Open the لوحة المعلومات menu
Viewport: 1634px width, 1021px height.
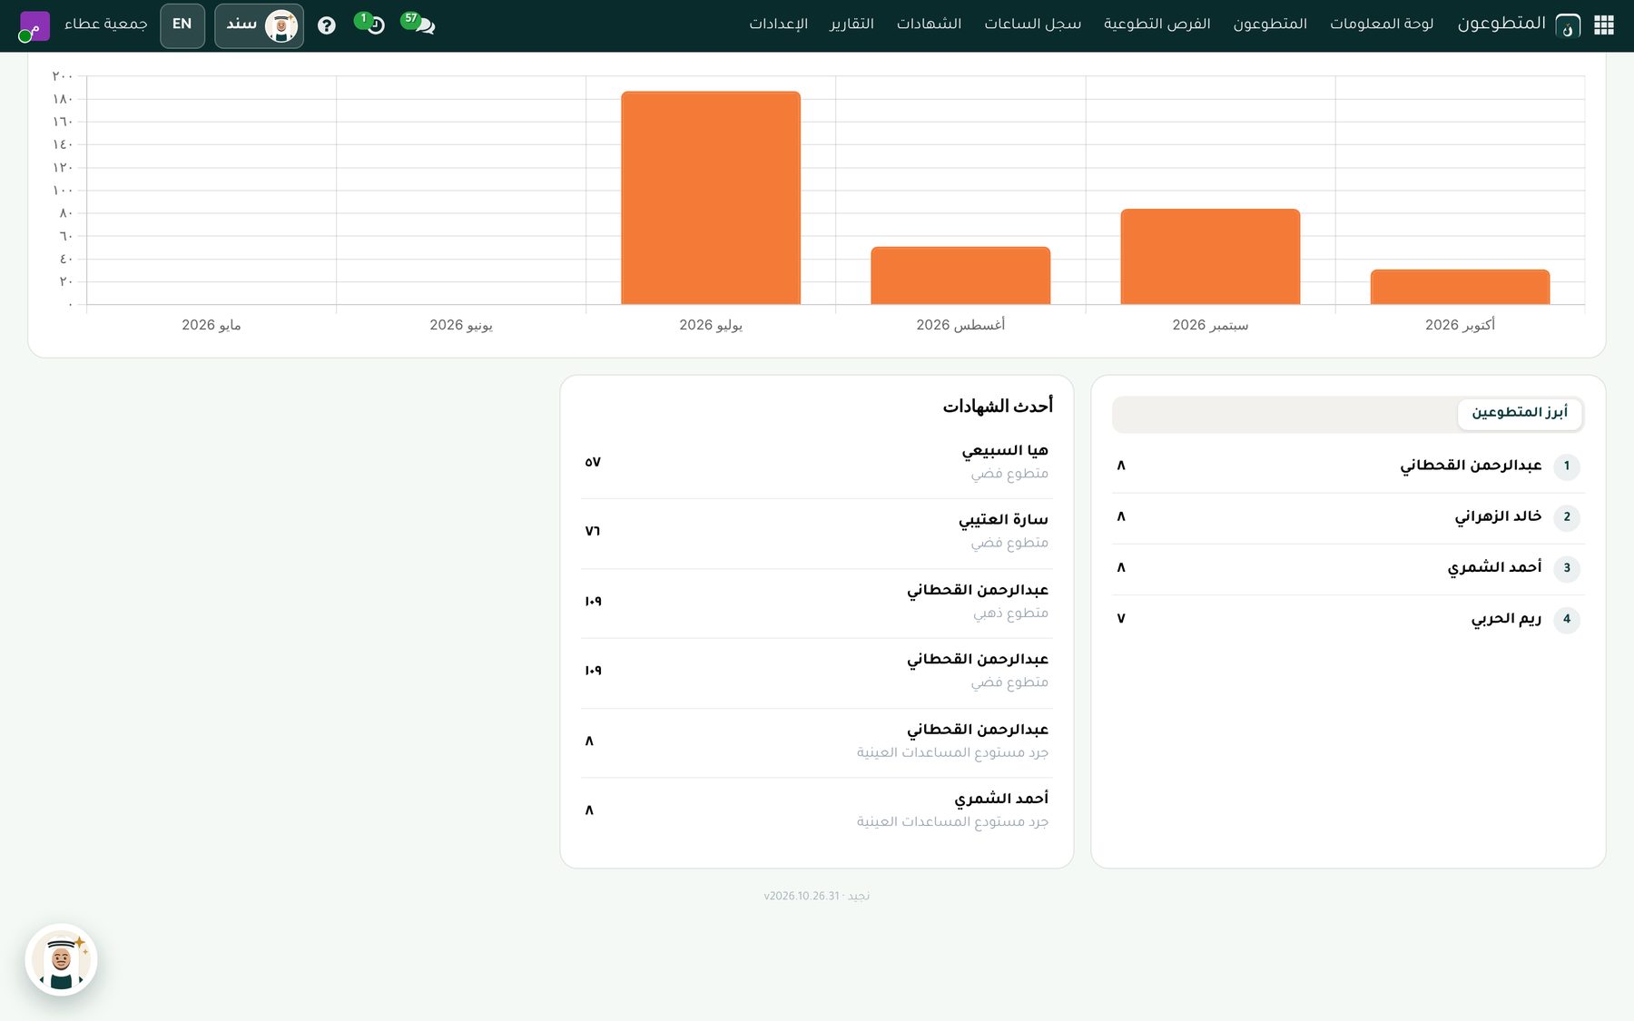point(1382,25)
